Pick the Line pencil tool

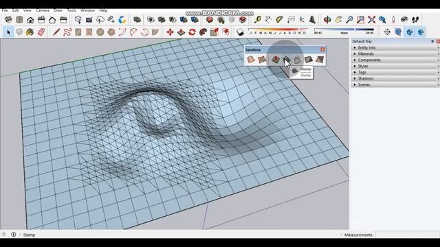point(56,32)
